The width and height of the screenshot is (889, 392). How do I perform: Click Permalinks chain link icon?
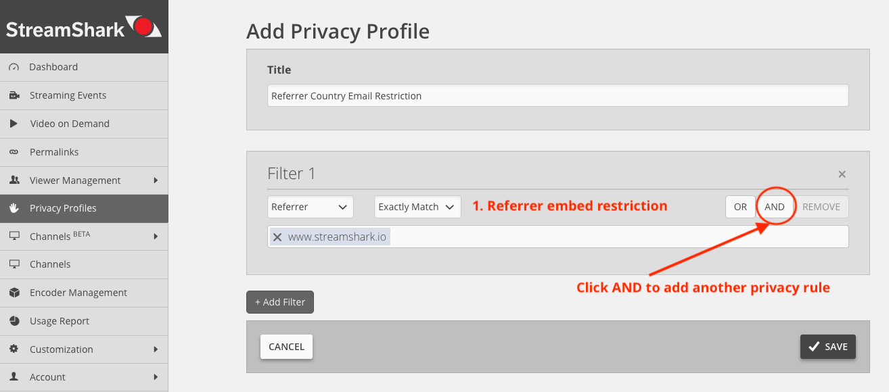click(14, 152)
